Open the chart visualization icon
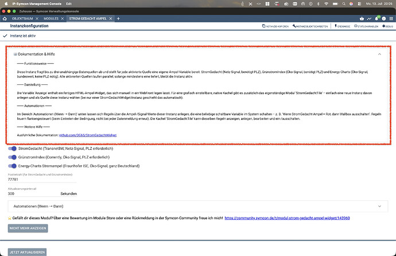The image size is (396, 256). (x=369, y=19)
